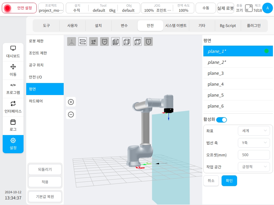Select the 안전 tab
This screenshot has height=205, width=274.
pos(150,26)
